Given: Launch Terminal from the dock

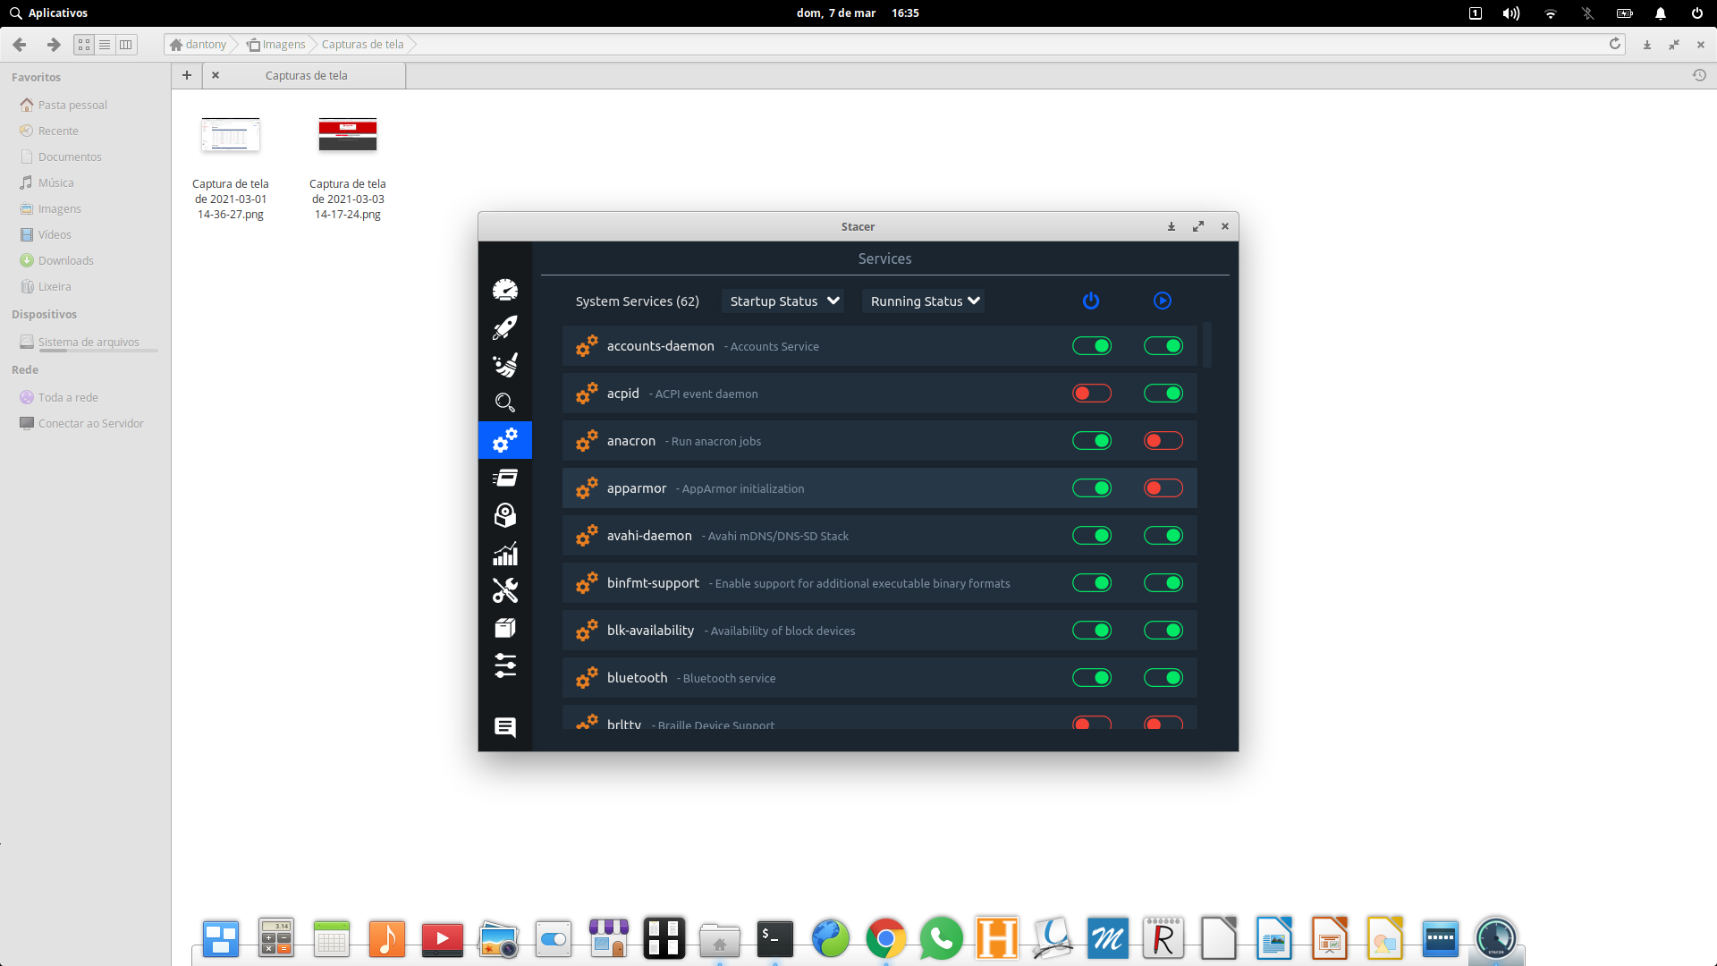Looking at the screenshot, I should (775, 938).
